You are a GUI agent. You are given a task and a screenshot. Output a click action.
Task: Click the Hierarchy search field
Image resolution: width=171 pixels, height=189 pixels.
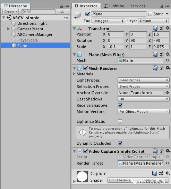(x=39, y=12)
